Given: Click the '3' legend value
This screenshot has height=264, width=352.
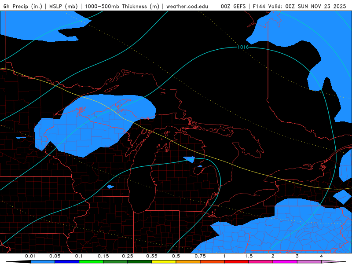Looking at the screenshot, I should click(297, 256).
